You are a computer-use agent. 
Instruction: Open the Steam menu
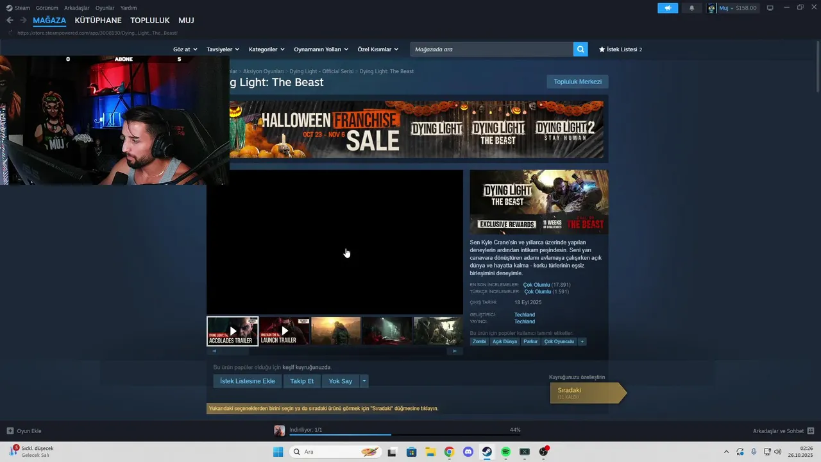coord(18,8)
